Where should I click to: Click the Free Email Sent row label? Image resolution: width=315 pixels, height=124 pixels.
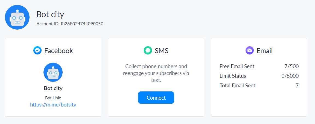(x=237, y=66)
